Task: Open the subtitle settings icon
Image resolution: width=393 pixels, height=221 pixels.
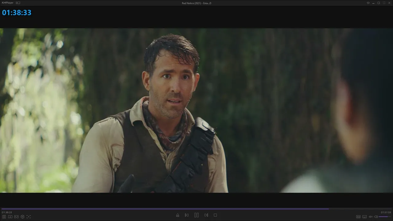Action: tap(364, 217)
